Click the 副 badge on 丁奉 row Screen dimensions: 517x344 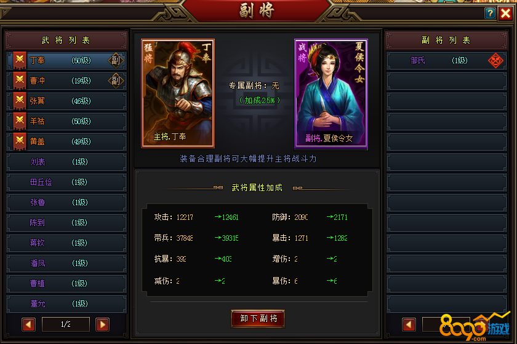pyautogui.click(x=116, y=61)
